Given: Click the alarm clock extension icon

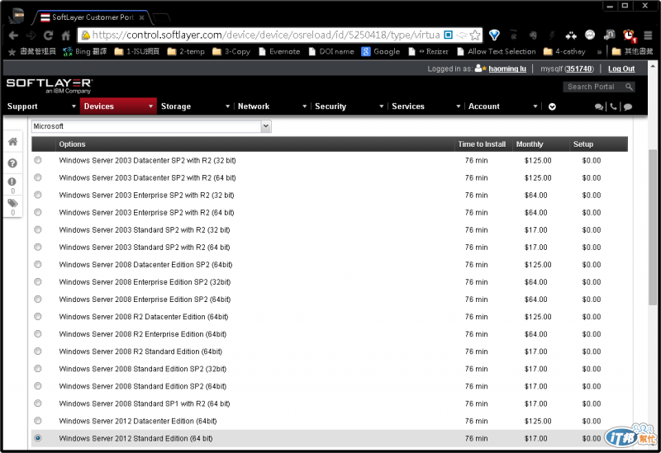Looking at the screenshot, I should tap(630, 35).
